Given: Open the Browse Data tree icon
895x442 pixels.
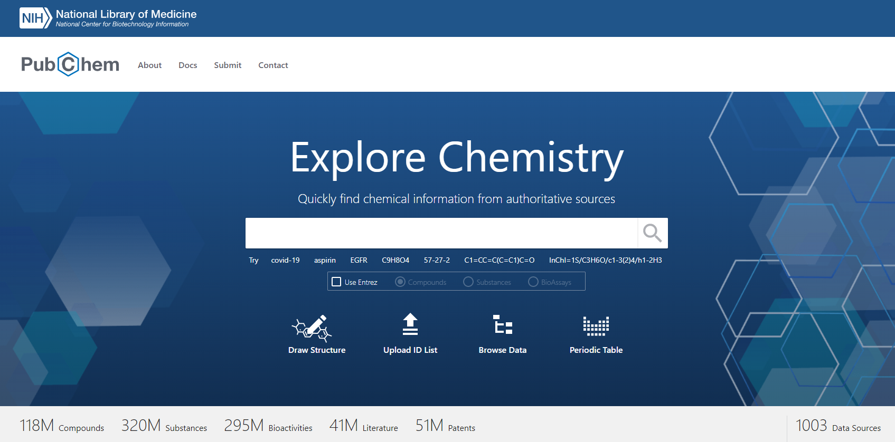Looking at the screenshot, I should [x=503, y=324].
